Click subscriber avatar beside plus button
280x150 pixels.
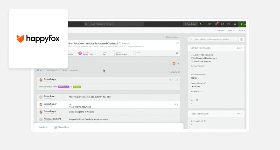(174, 63)
